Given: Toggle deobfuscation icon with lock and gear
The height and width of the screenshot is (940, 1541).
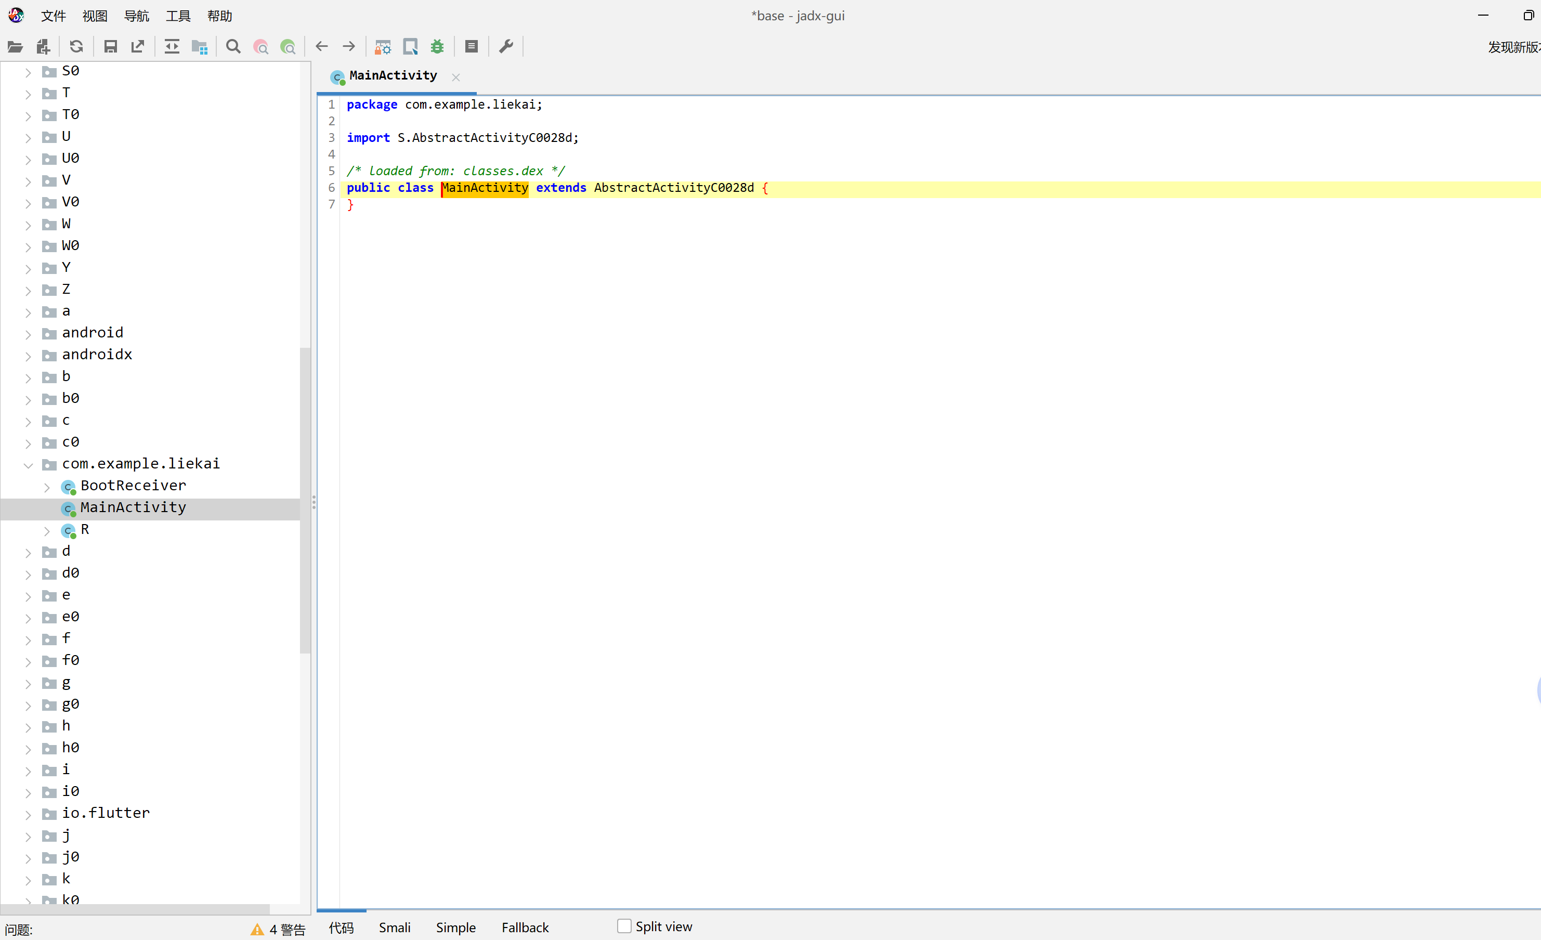Looking at the screenshot, I should 383,46.
